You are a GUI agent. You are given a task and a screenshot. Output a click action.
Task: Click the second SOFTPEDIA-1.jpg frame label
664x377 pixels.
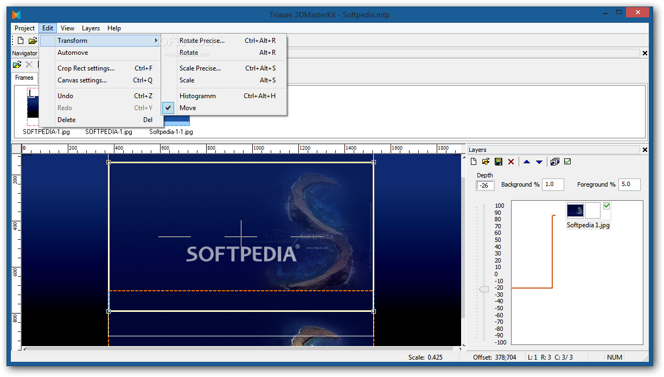point(108,132)
